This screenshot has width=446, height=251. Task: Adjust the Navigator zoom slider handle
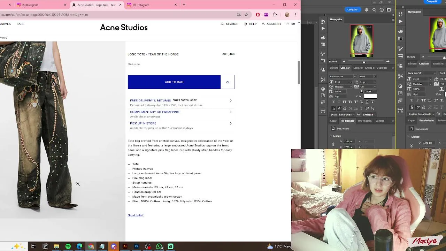[364, 62]
